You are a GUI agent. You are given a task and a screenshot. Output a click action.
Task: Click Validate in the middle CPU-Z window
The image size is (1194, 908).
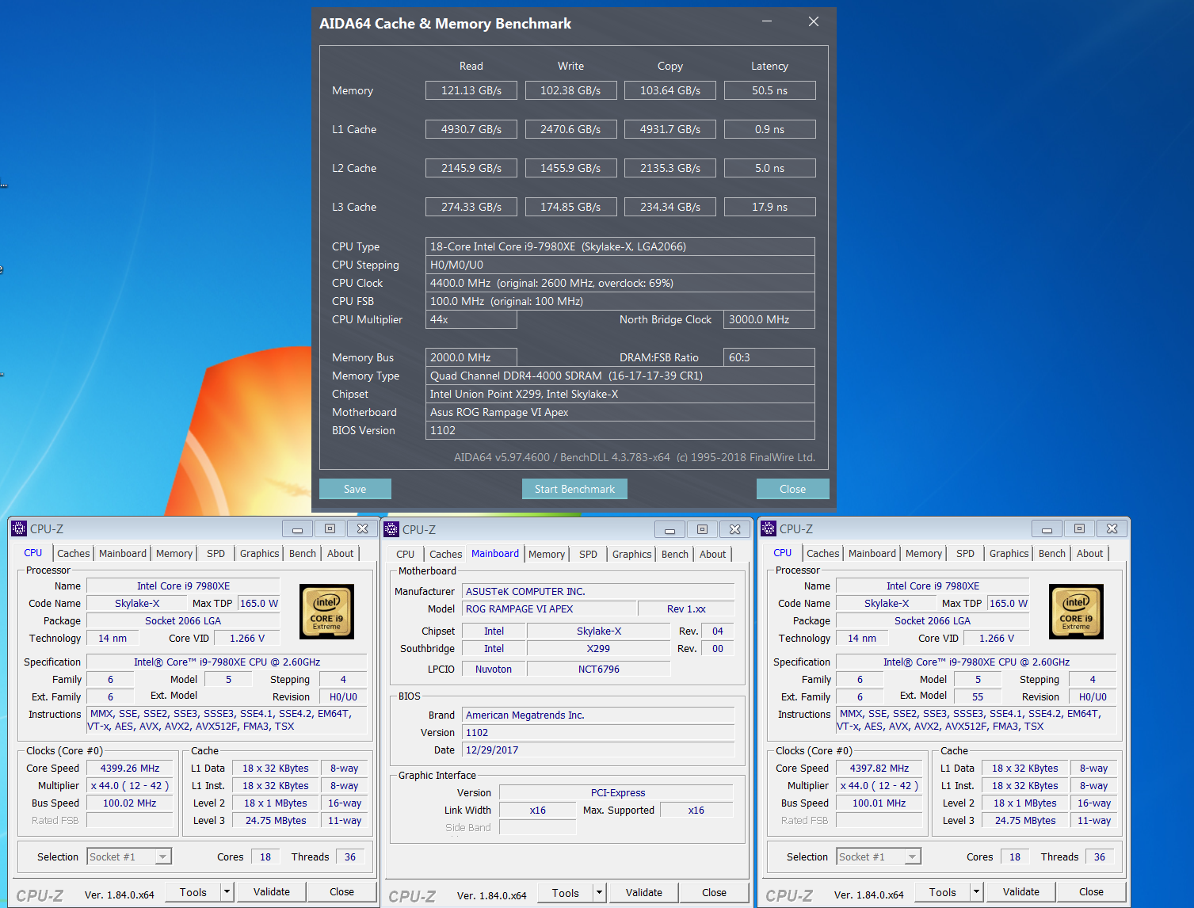point(643,893)
